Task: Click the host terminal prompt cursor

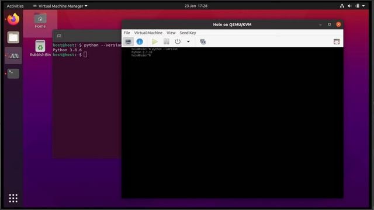Action: 85,55
